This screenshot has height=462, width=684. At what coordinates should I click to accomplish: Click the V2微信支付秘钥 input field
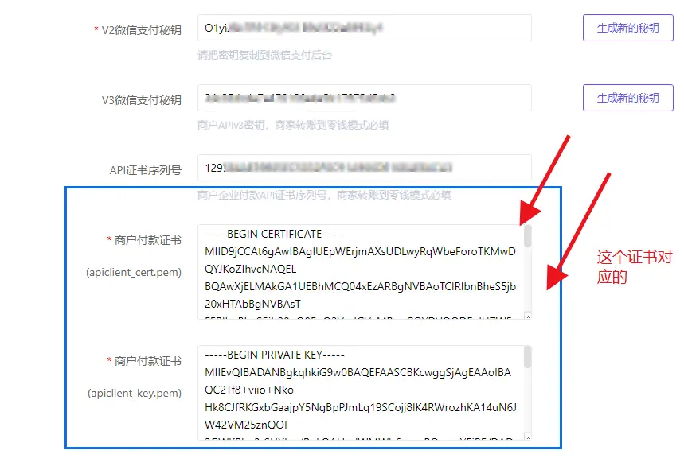pyautogui.click(x=364, y=28)
